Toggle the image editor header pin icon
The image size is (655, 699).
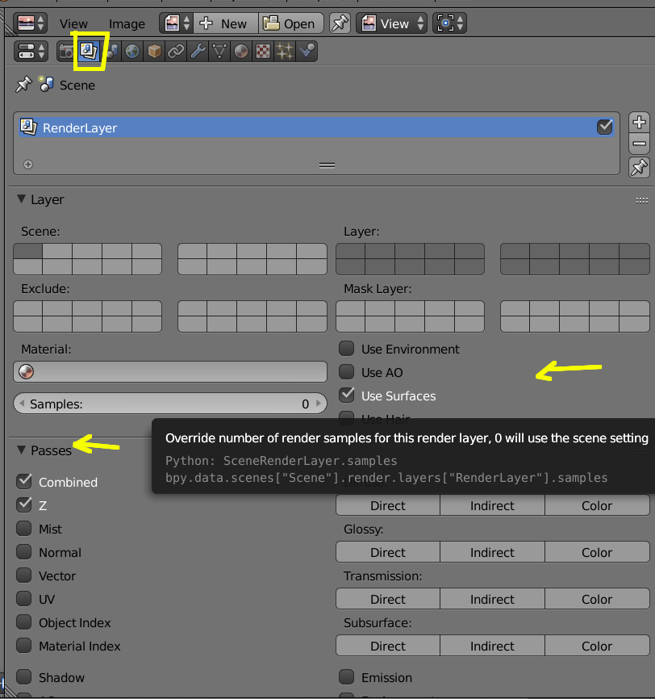(x=340, y=23)
